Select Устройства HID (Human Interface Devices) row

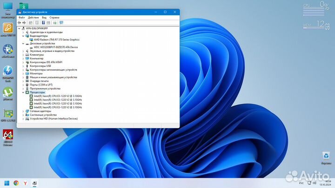pyautogui.click(x=54, y=118)
